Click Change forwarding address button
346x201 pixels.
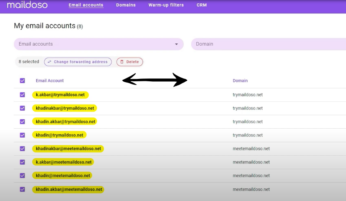point(78,62)
